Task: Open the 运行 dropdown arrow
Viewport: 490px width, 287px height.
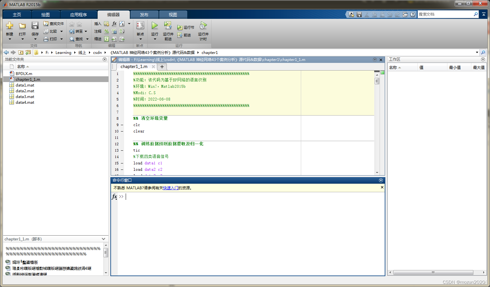Action: tap(155, 39)
